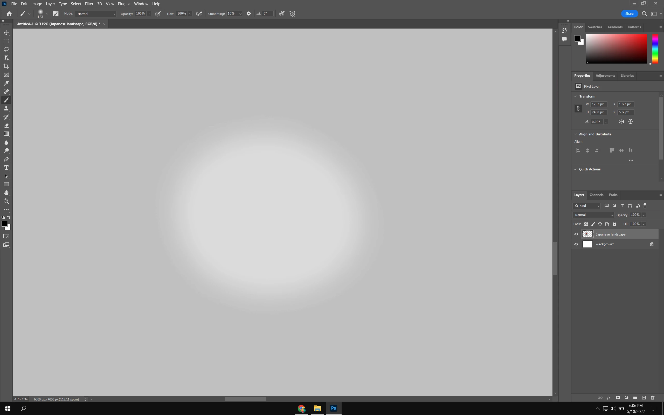Select the Pen tool
The image size is (664, 415).
pyautogui.click(x=6, y=159)
